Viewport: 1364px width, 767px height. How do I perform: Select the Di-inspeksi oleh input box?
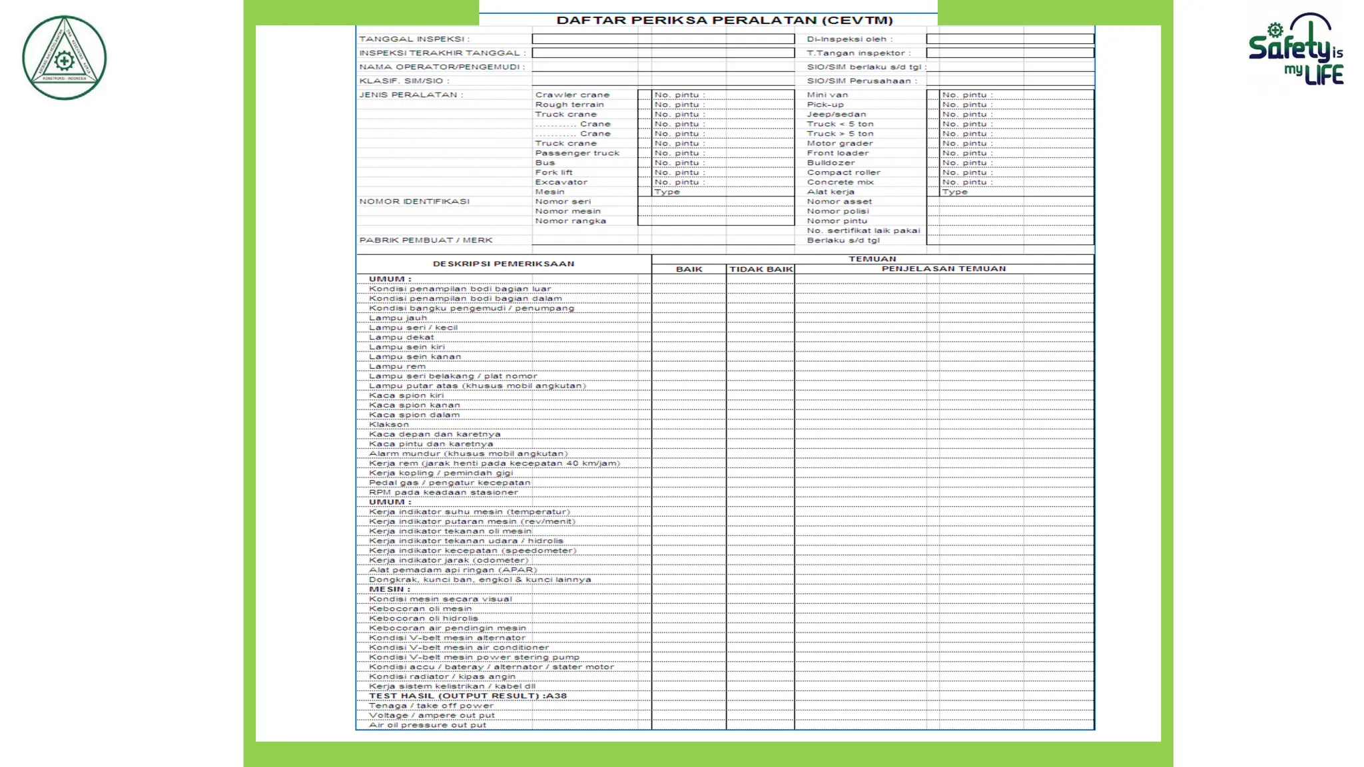[x=1010, y=39]
